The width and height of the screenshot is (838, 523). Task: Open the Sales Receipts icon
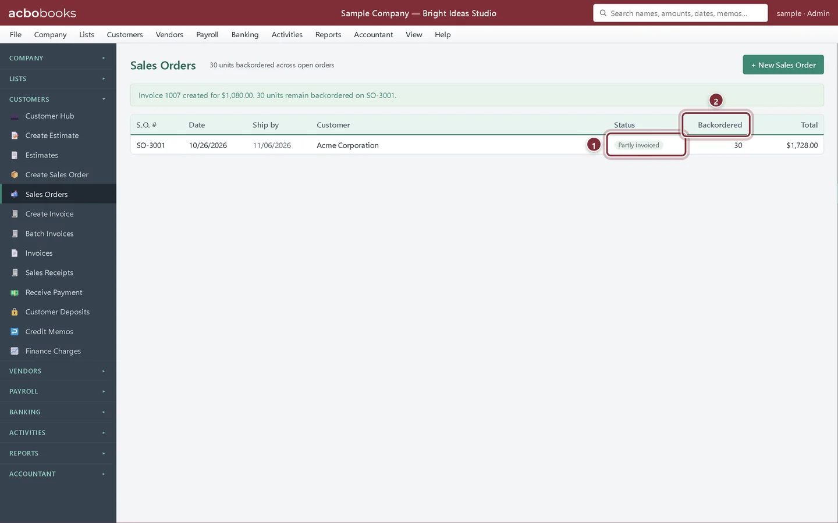[15, 273]
